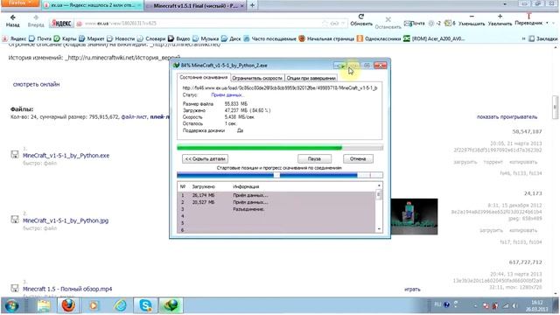The width and height of the screenshot is (560, 315).
Task: Click the volume icon in system tray
Action: point(514,305)
